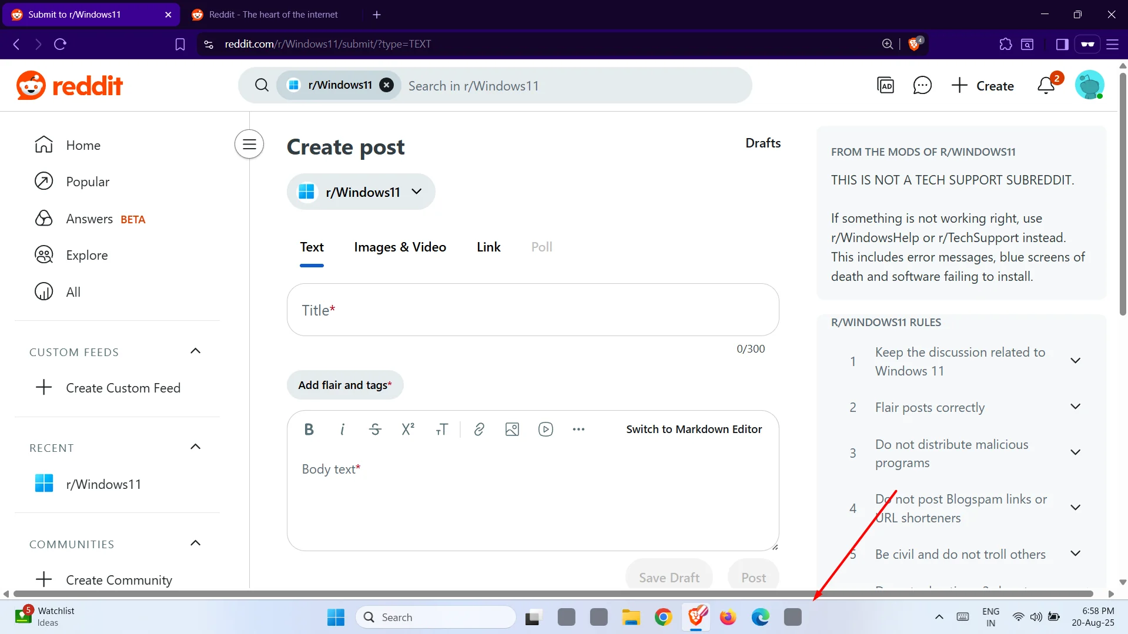Open more formatting options ellipsis
This screenshot has height=634, width=1128.
coord(578,430)
